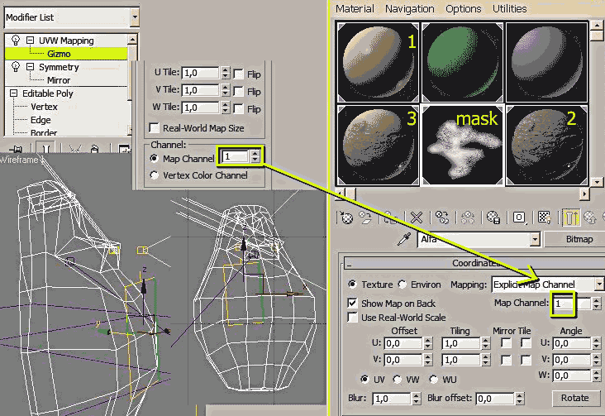Viewport: 605px width, 416px height.
Task: Collapse the Editable Poly tree node
Action: point(13,93)
